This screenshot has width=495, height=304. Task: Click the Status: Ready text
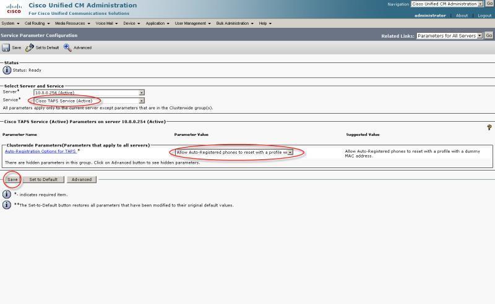(x=27, y=70)
